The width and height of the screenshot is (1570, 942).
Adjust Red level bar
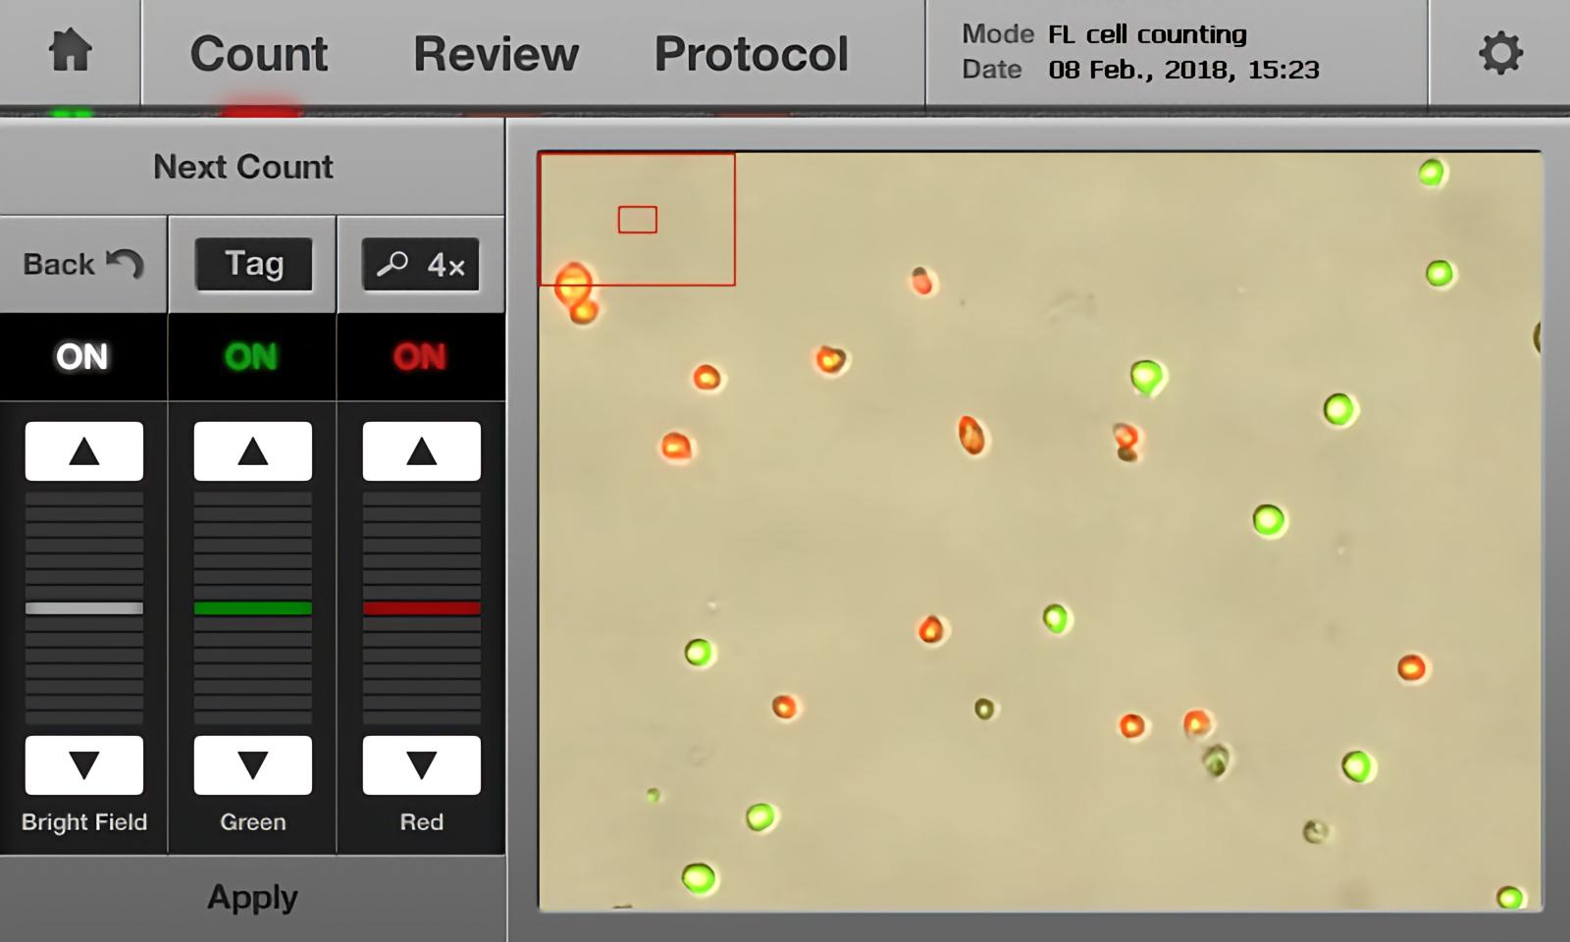coord(422,608)
